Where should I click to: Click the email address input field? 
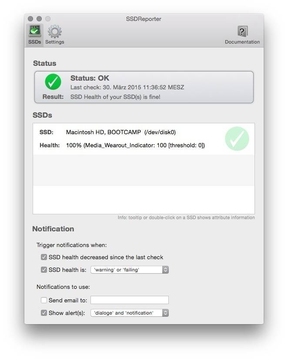(x=130, y=300)
